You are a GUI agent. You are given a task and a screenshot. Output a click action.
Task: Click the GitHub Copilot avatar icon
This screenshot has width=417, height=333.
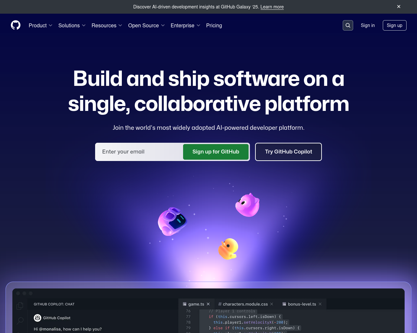tap(37, 318)
